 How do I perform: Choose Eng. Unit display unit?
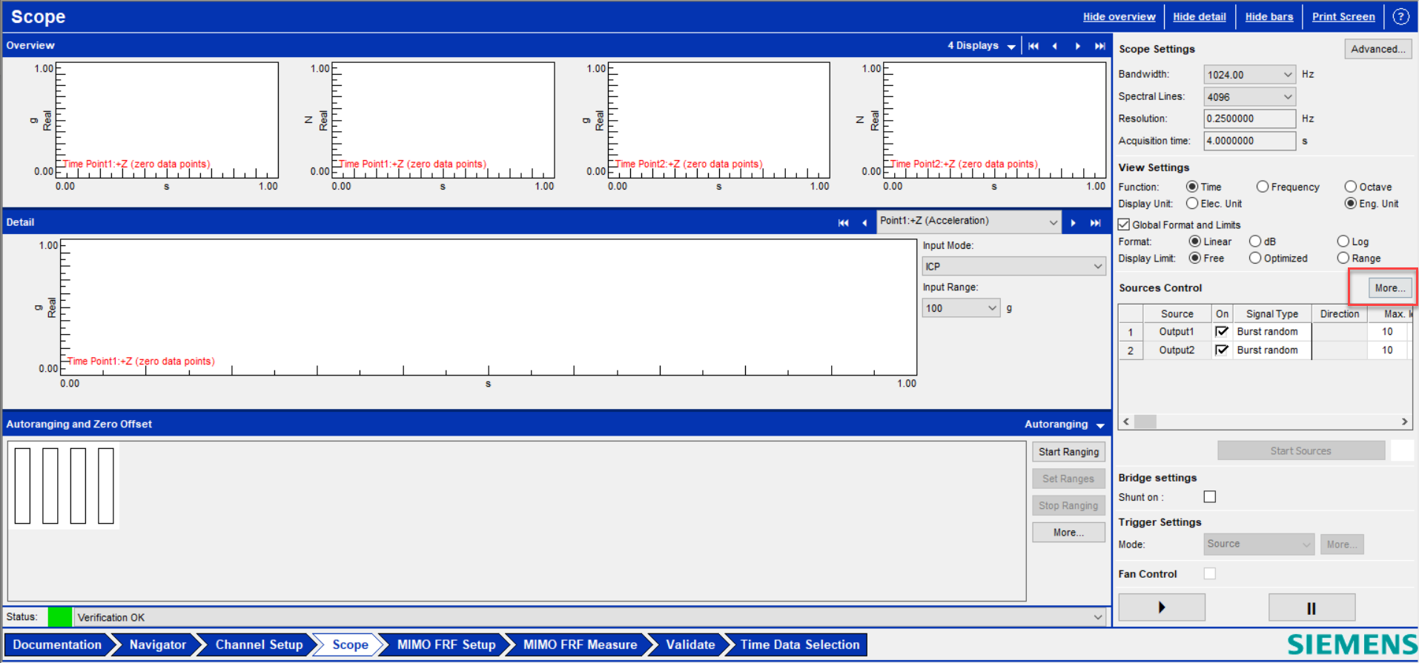pyautogui.click(x=1351, y=203)
